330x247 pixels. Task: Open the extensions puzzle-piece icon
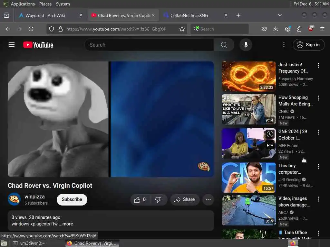tap(299, 29)
